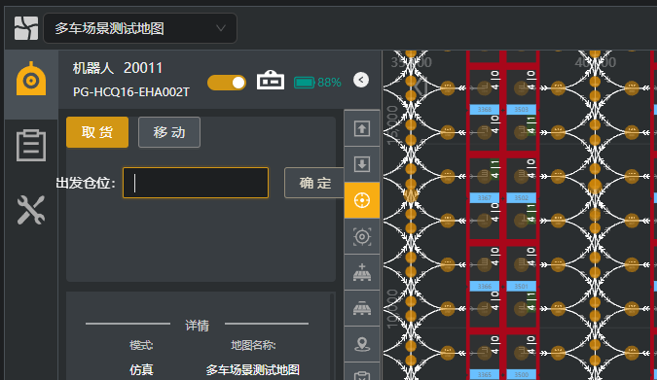
Task: Collapse the side panel with chevron button
Action: click(361, 80)
